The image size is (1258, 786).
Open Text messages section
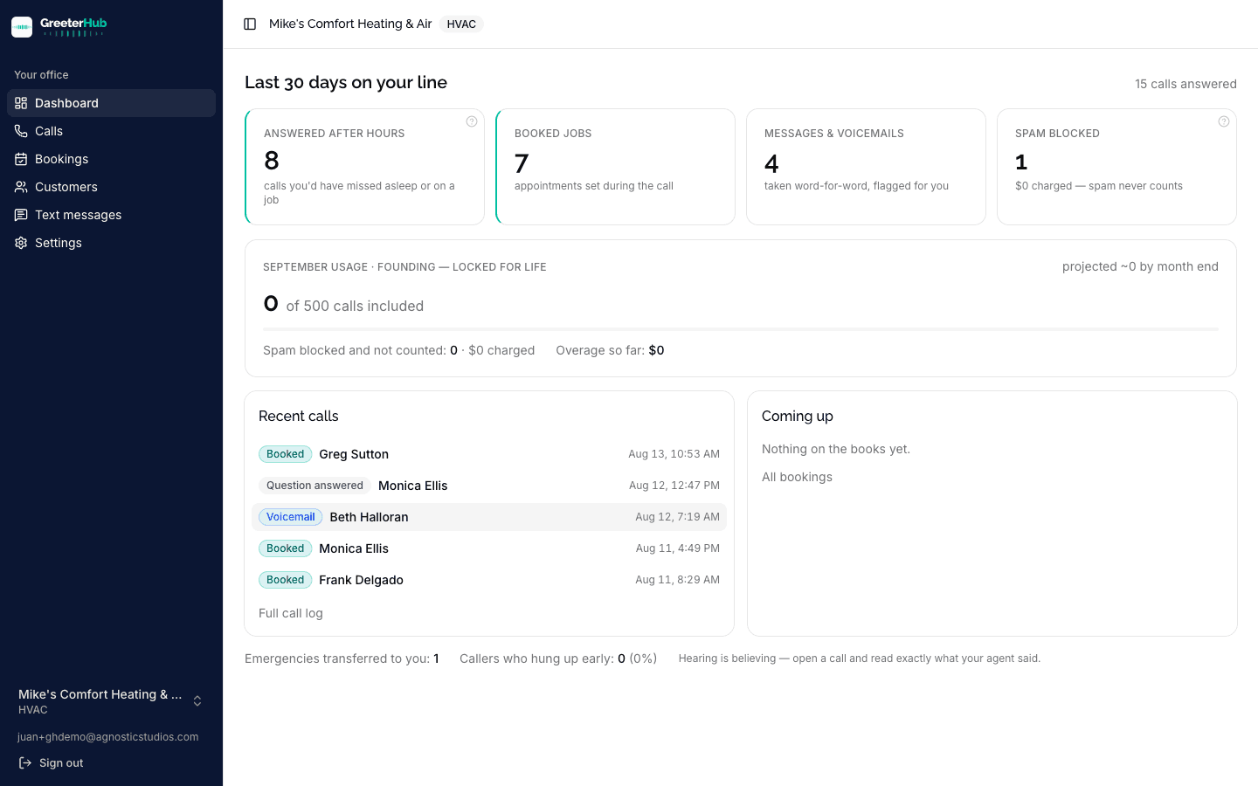click(111, 215)
